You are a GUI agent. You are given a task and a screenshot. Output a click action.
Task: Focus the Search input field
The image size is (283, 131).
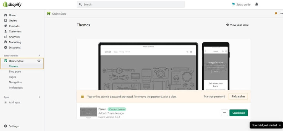[x=131, y=4]
